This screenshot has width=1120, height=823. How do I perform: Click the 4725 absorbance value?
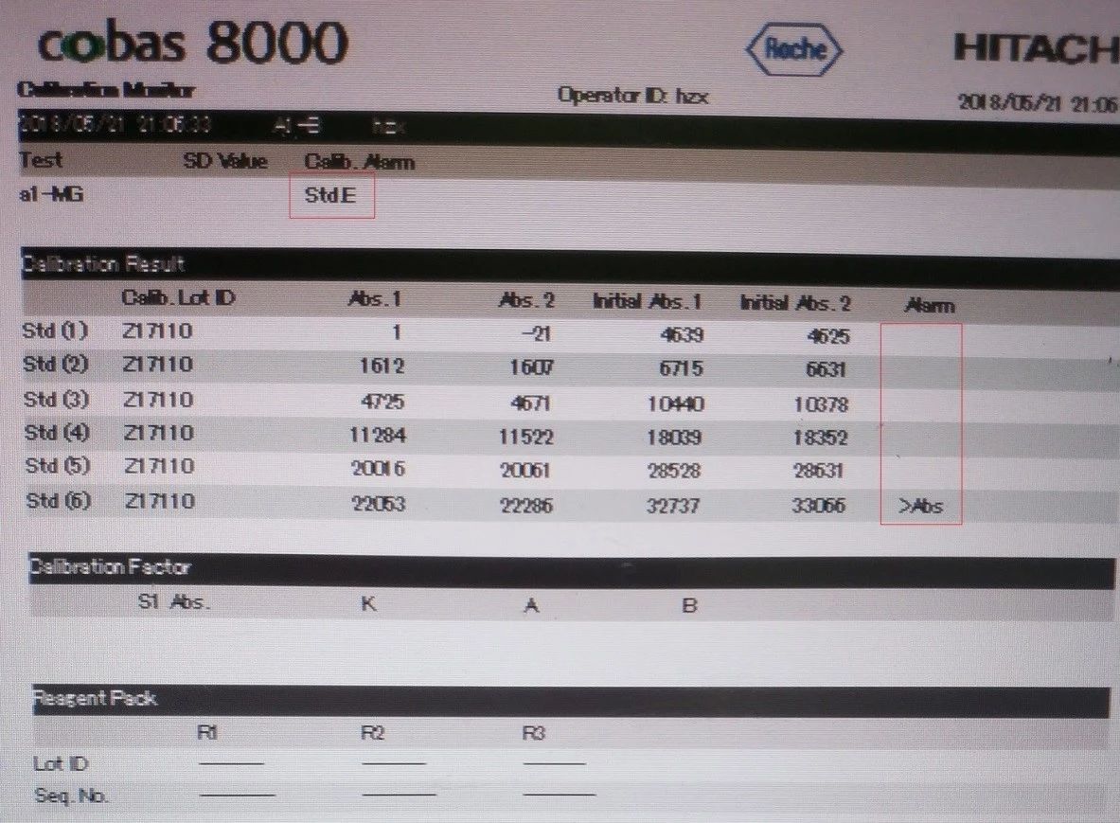[382, 401]
